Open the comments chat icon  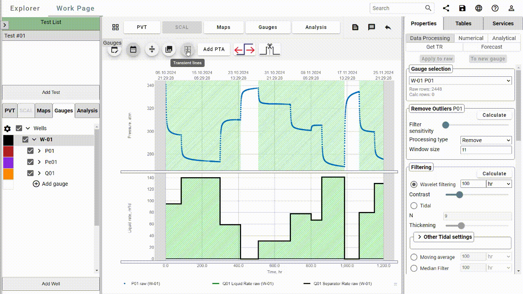(371, 27)
